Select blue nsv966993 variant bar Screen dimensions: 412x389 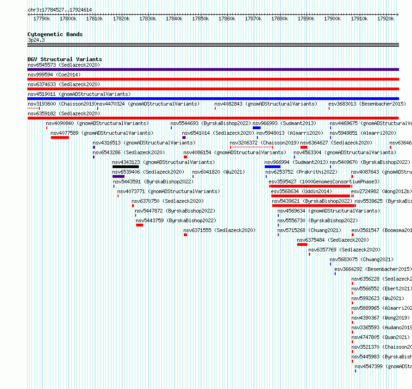pos(257,128)
